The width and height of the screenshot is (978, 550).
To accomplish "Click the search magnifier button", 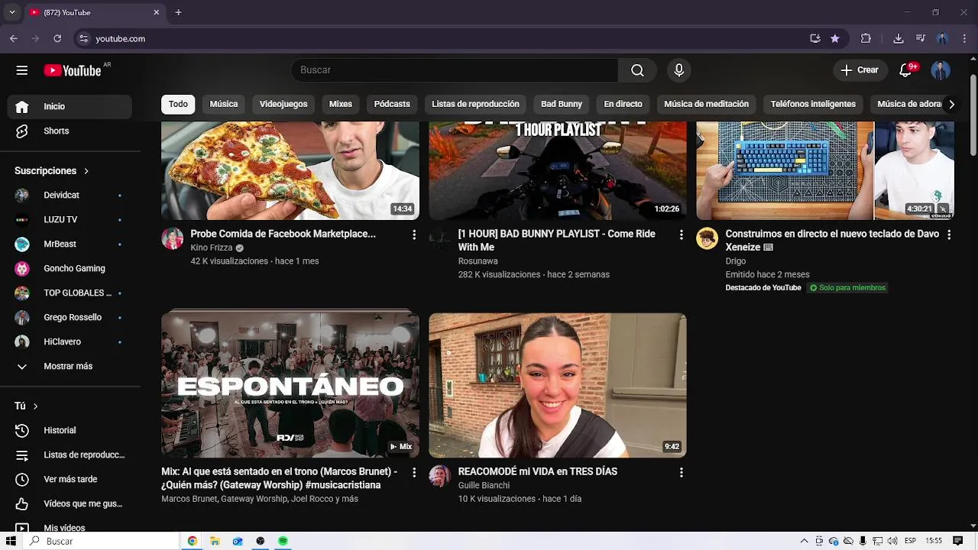I will (x=637, y=70).
